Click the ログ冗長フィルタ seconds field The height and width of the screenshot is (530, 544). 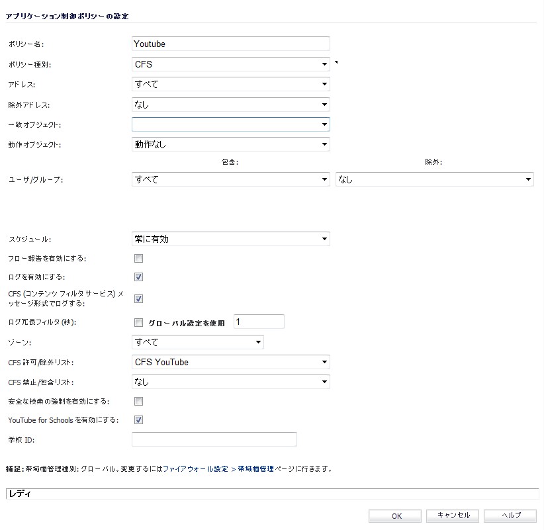coord(259,322)
